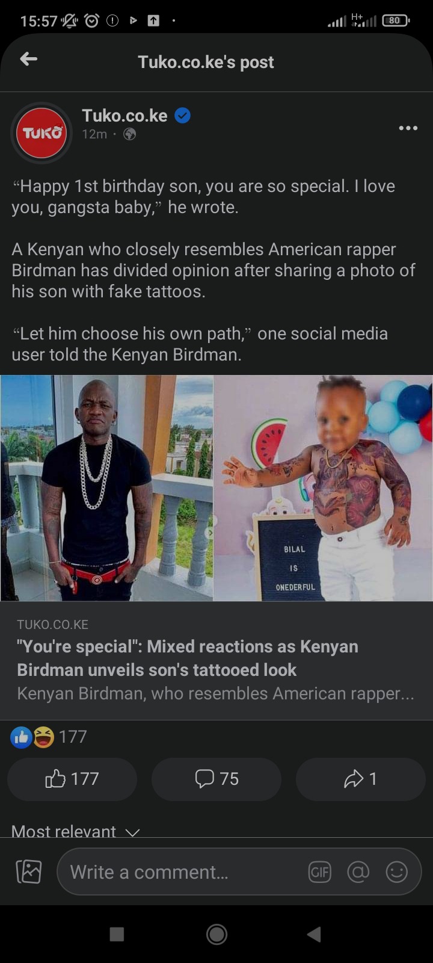Open the GIF picker icon
The height and width of the screenshot is (963, 433).
[319, 872]
